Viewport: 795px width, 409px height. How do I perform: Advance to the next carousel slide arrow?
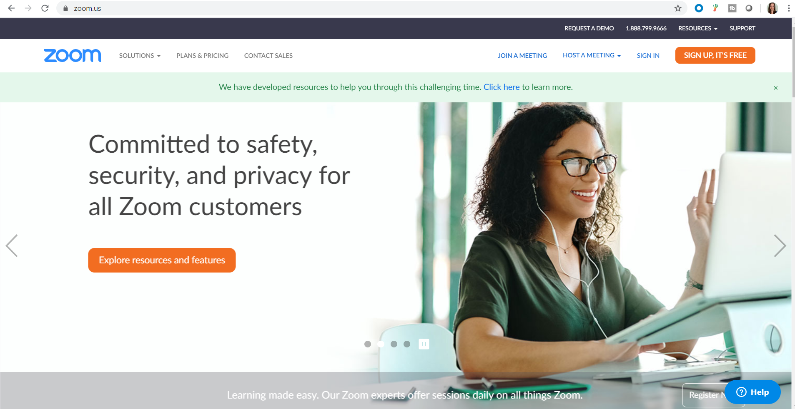click(780, 245)
